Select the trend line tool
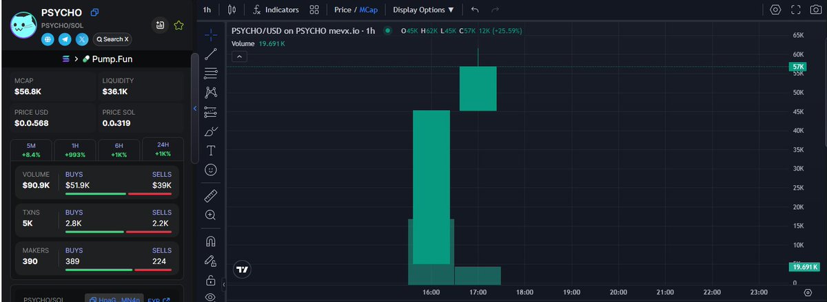 (x=211, y=54)
